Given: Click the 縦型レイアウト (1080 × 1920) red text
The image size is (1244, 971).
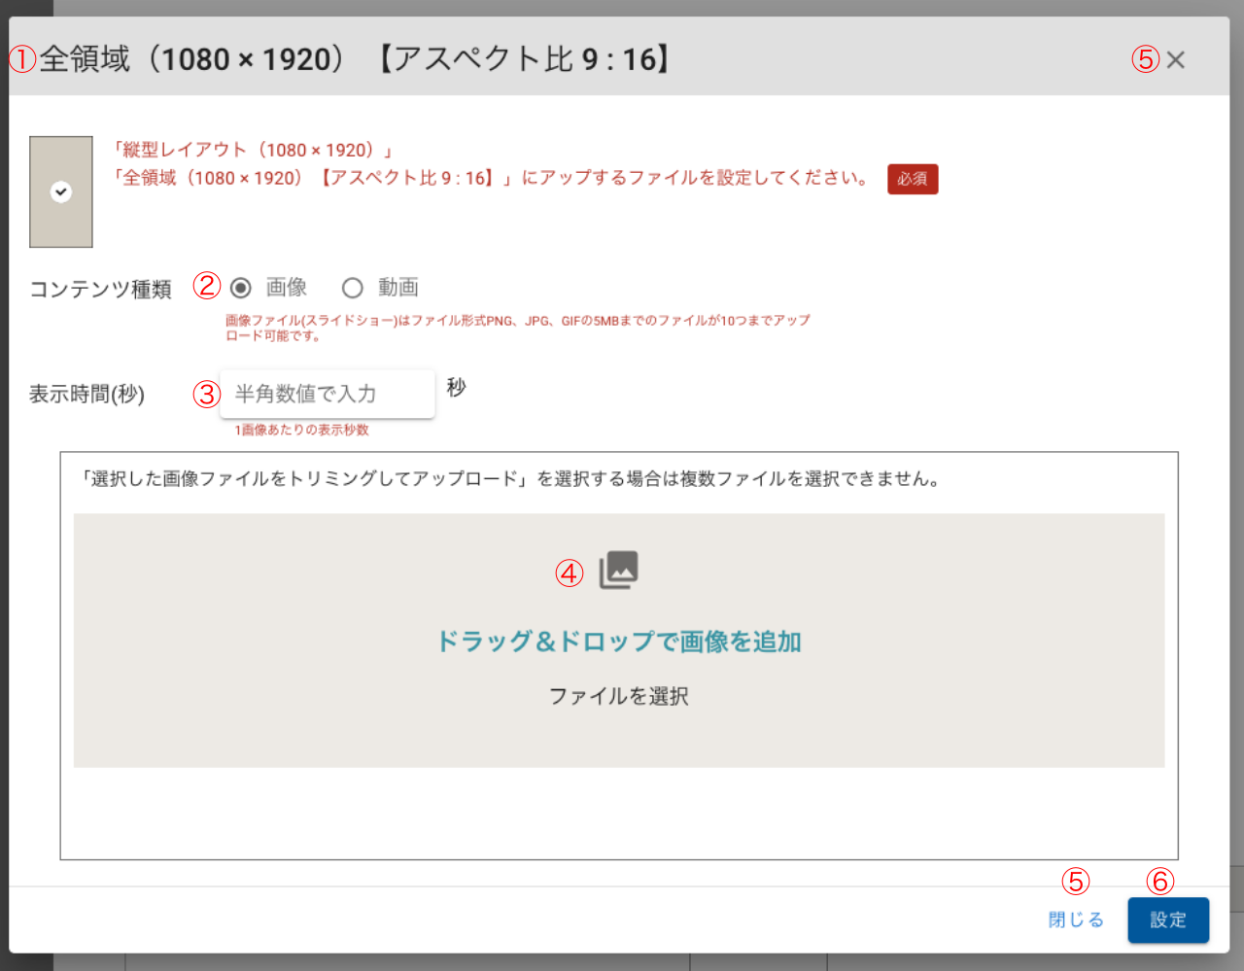Looking at the screenshot, I should tap(253, 150).
